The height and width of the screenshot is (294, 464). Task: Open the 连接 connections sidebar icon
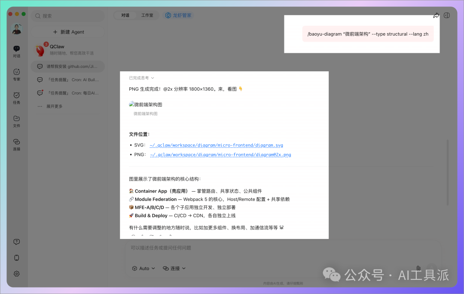tap(17, 144)
